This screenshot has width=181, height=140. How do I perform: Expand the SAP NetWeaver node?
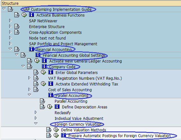10,21
